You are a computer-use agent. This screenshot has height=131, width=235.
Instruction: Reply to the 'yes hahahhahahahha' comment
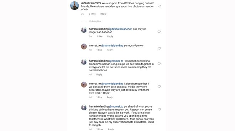point(99,74)
